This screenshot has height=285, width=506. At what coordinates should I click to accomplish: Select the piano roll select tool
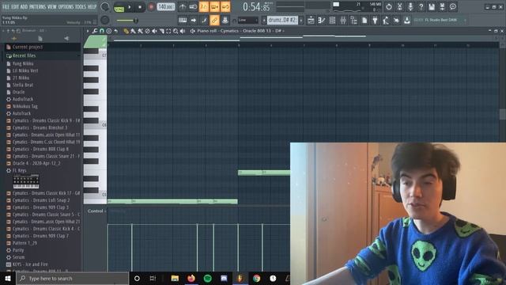(x=168, y=31)
